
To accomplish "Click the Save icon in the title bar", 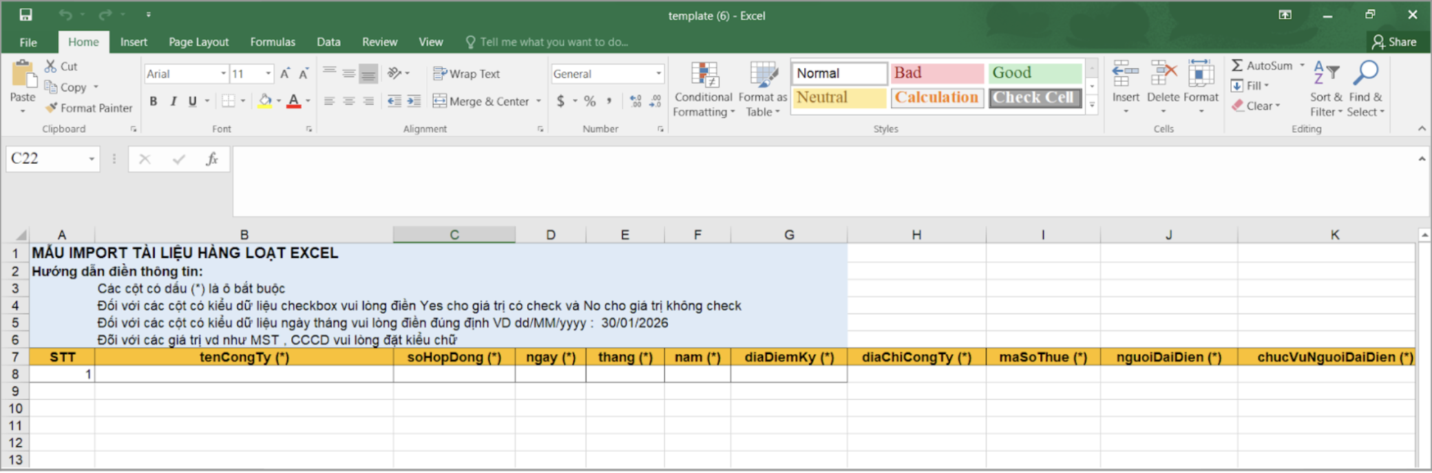I will (25, 14).
